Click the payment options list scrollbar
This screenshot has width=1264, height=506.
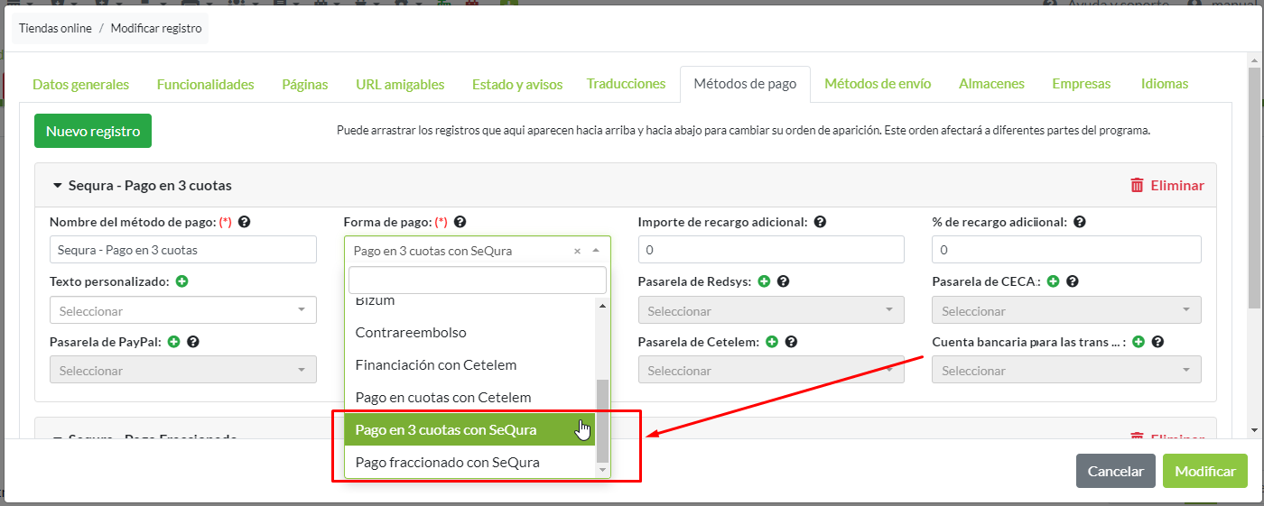click(602, 420)
